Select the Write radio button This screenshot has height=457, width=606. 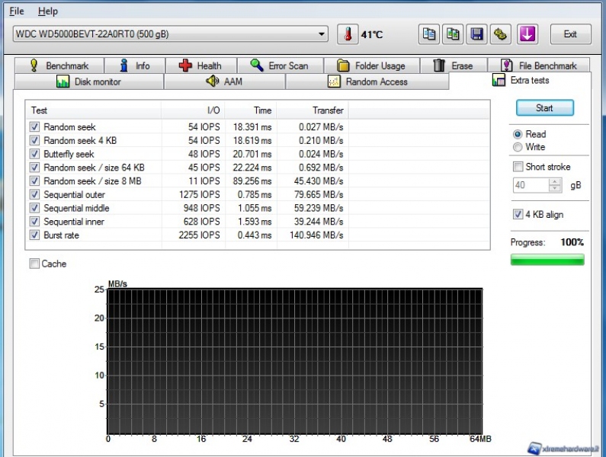[x=518, y=147]
